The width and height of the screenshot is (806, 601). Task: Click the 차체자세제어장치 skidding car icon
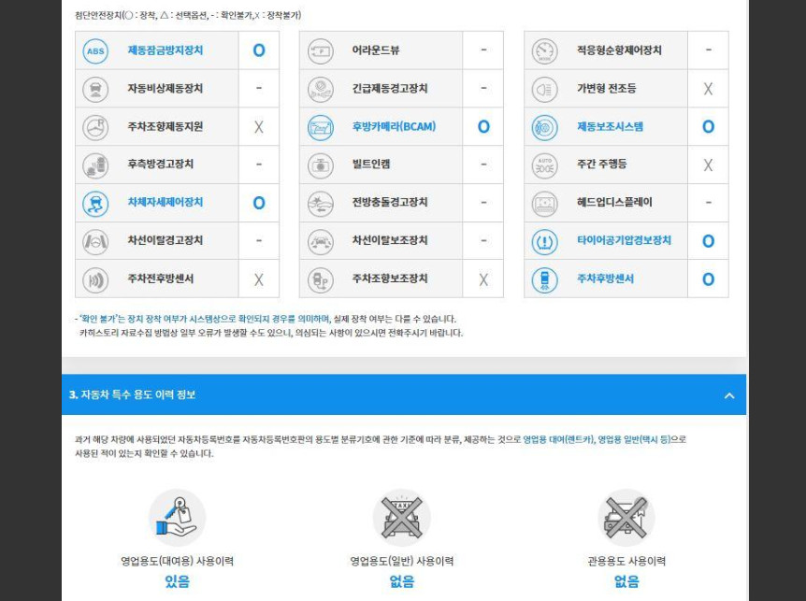(95, 203)
